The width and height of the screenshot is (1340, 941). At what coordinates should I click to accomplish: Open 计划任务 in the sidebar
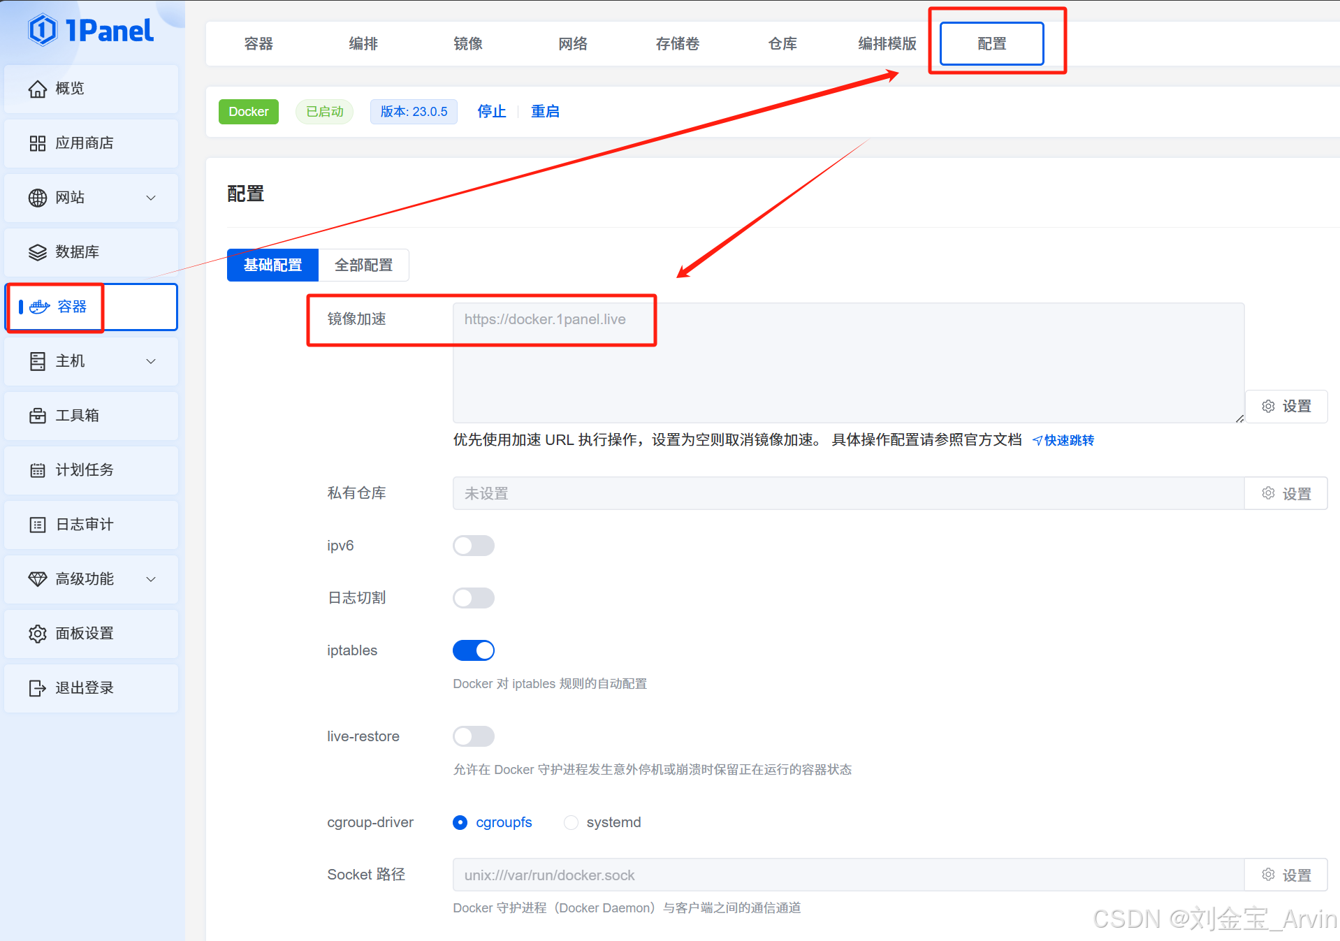(x=91, y=470)
